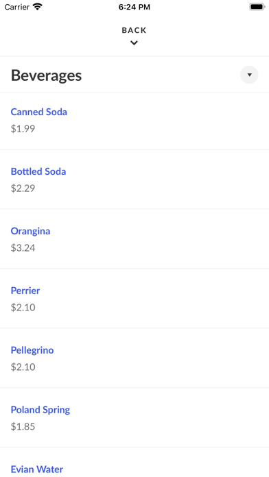
Task: Choose Orangina from the list
Action: tap(30, 231)
